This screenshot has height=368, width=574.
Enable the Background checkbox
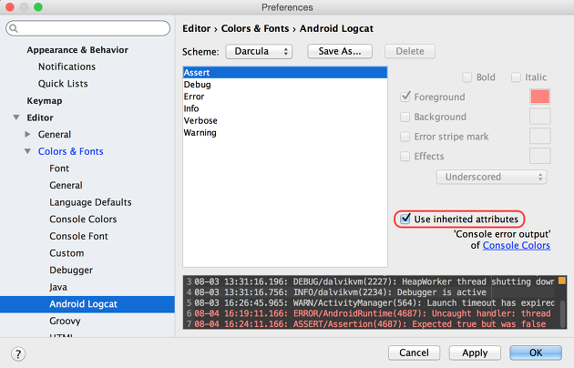coord(405,117)
